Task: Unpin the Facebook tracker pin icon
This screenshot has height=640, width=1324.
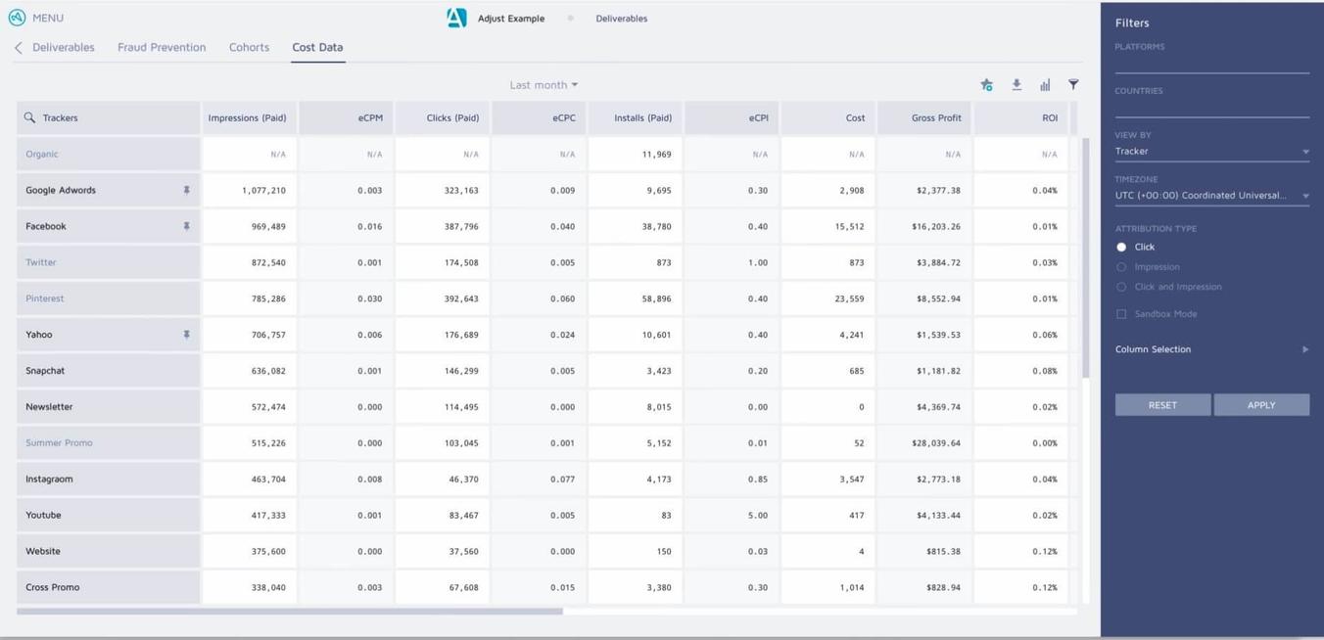Action: pos(186,226)
